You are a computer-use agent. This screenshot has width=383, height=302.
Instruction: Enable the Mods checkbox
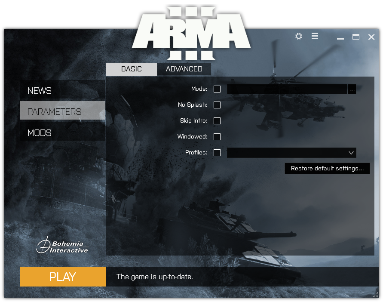[x=217, y=89]
